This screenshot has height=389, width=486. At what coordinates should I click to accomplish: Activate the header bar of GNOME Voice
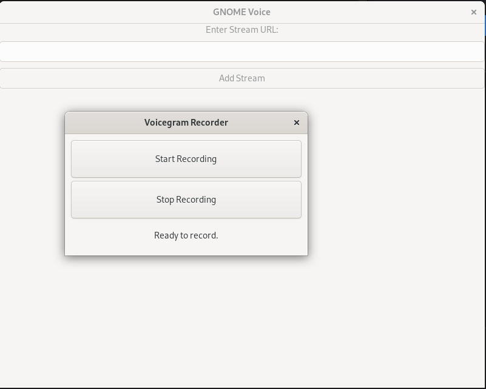pos(242,12)
